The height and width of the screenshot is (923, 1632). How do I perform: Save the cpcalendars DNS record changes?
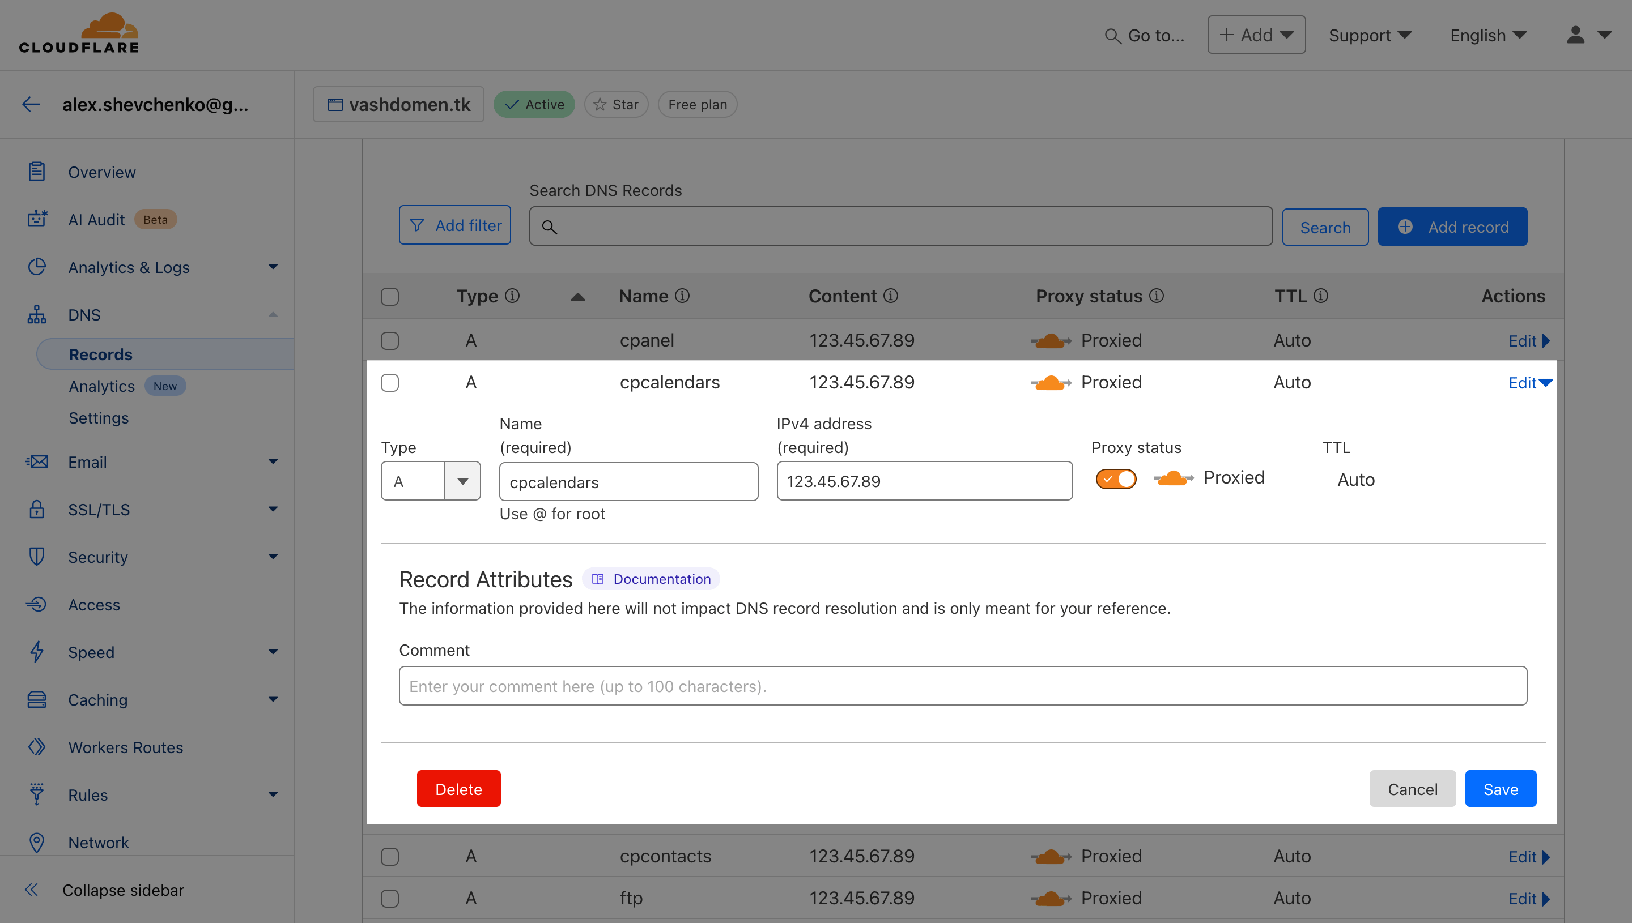tap(1501, 789)
